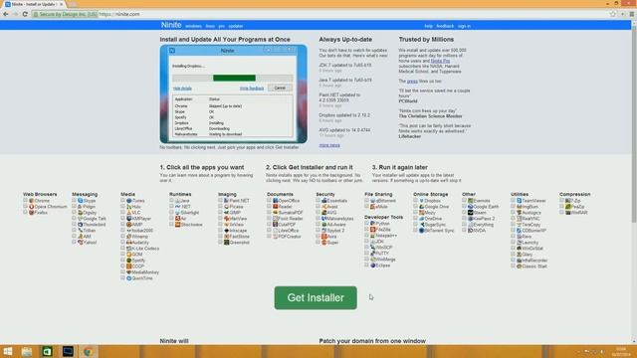This screenshot has width=637, height=358.
Task: Click the VLC cone icon
Action: click(x=128, y=212)
